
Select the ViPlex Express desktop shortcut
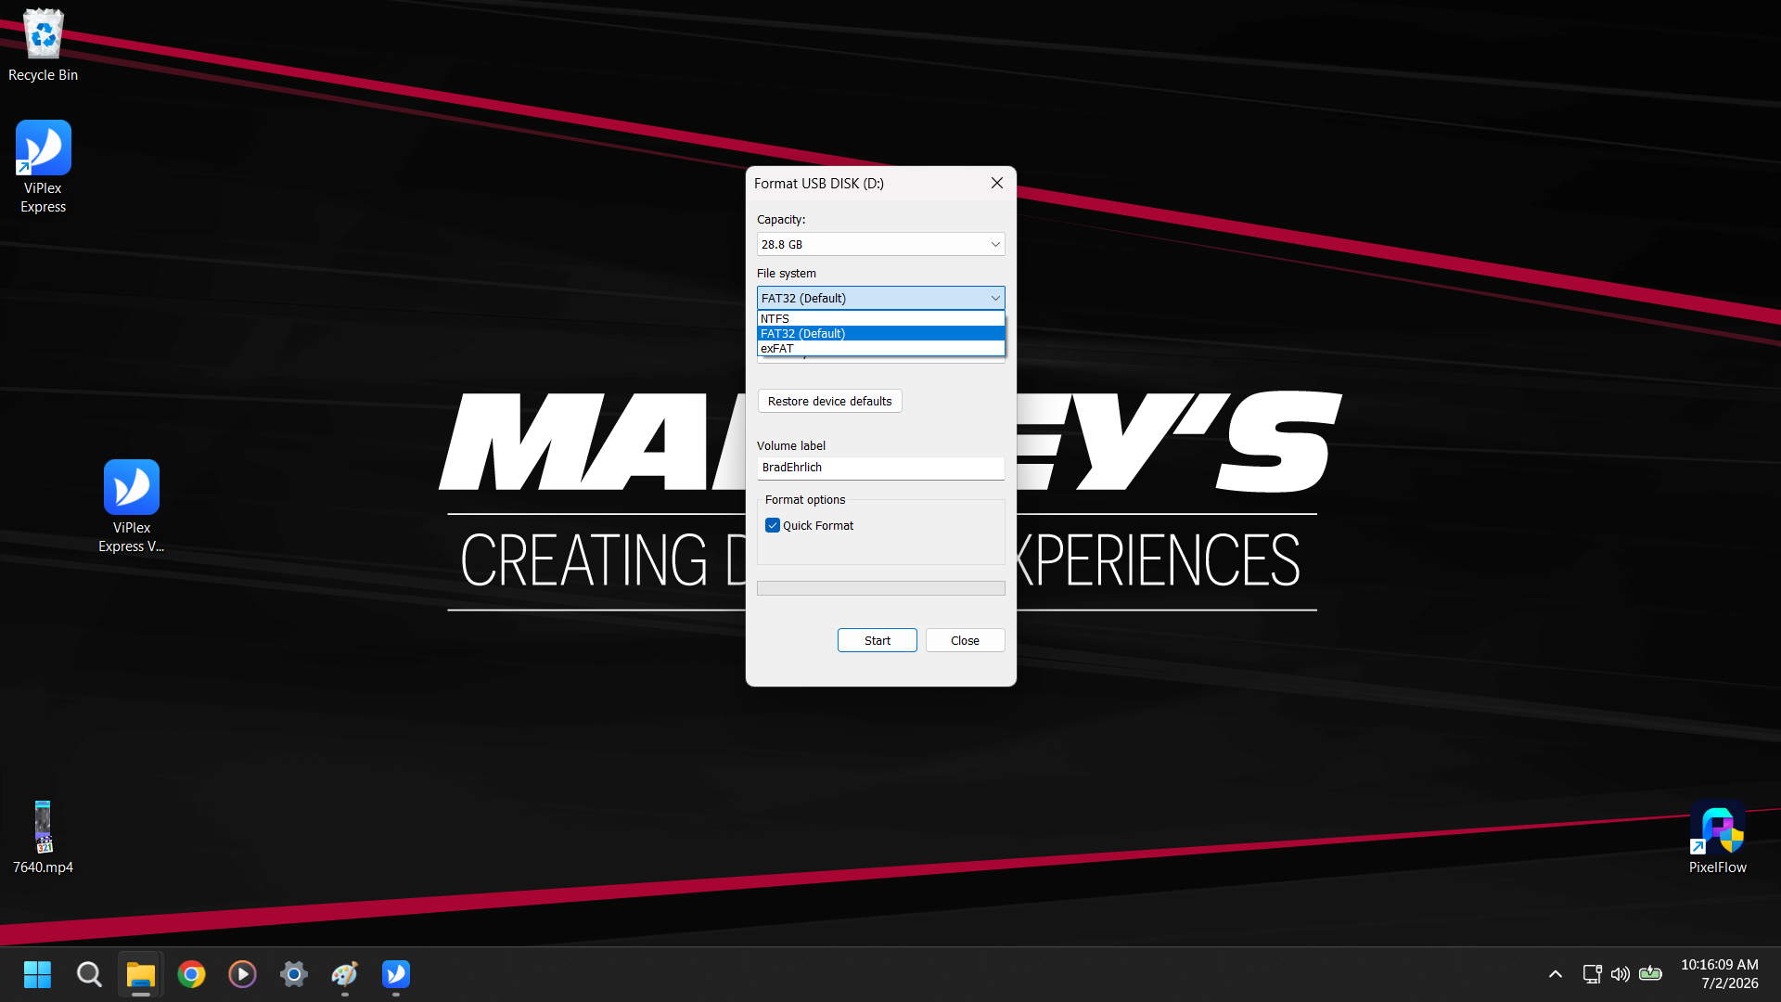(x=43, y=167)
